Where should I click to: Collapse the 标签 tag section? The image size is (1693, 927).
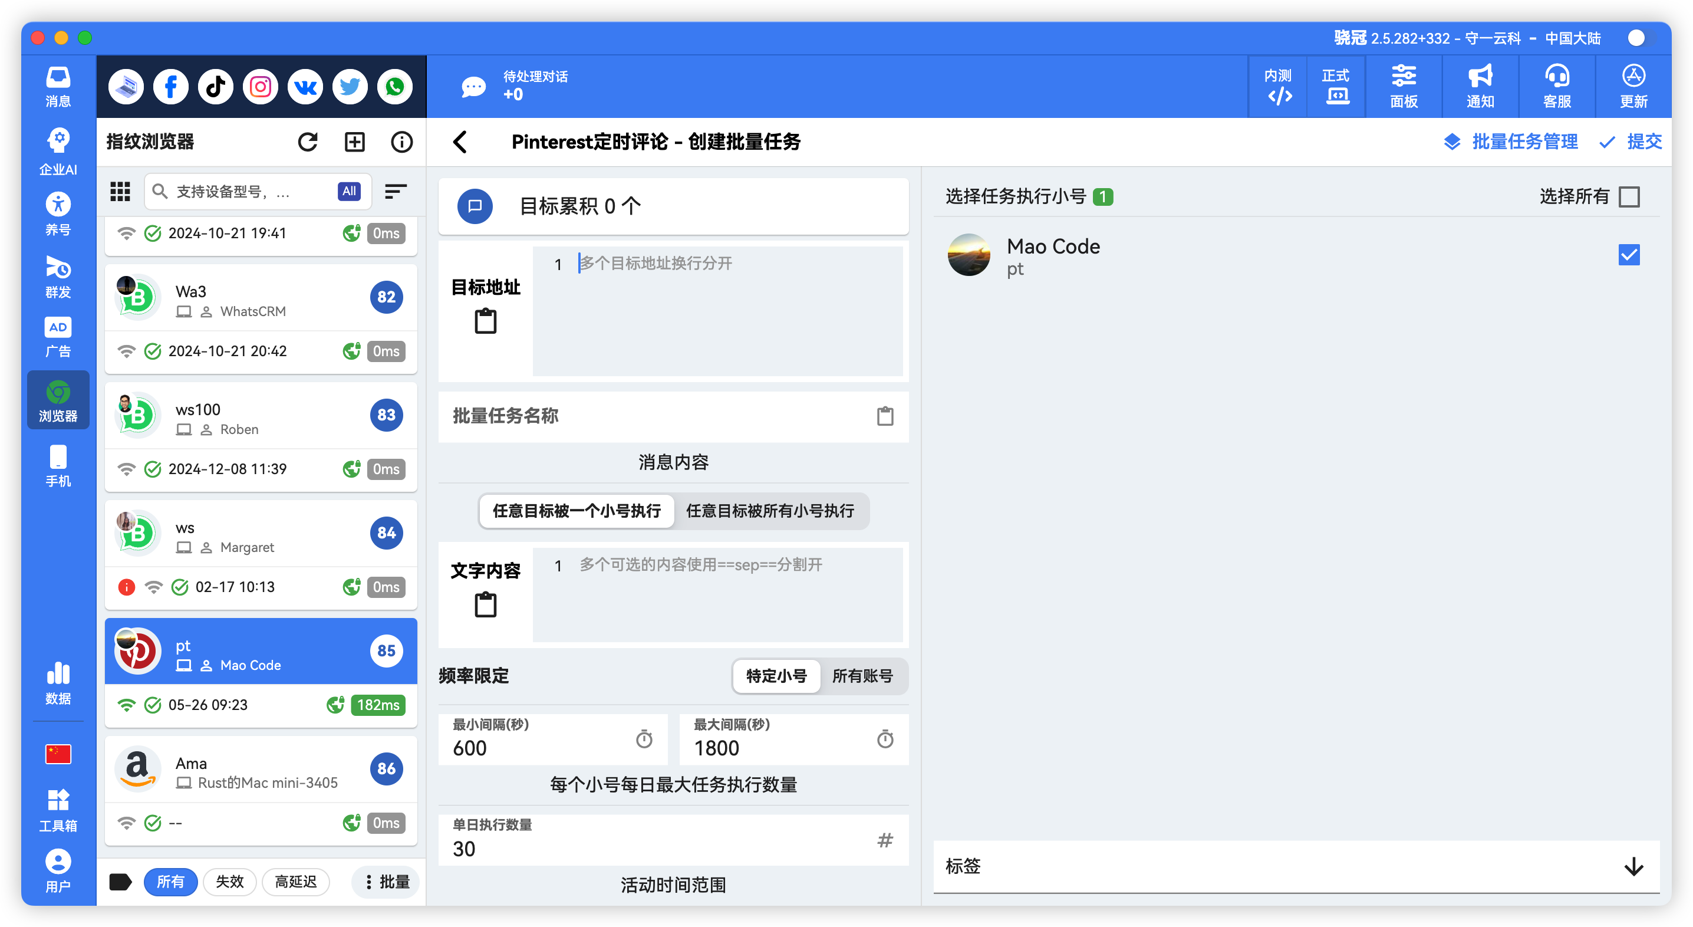click(1632, 866)
